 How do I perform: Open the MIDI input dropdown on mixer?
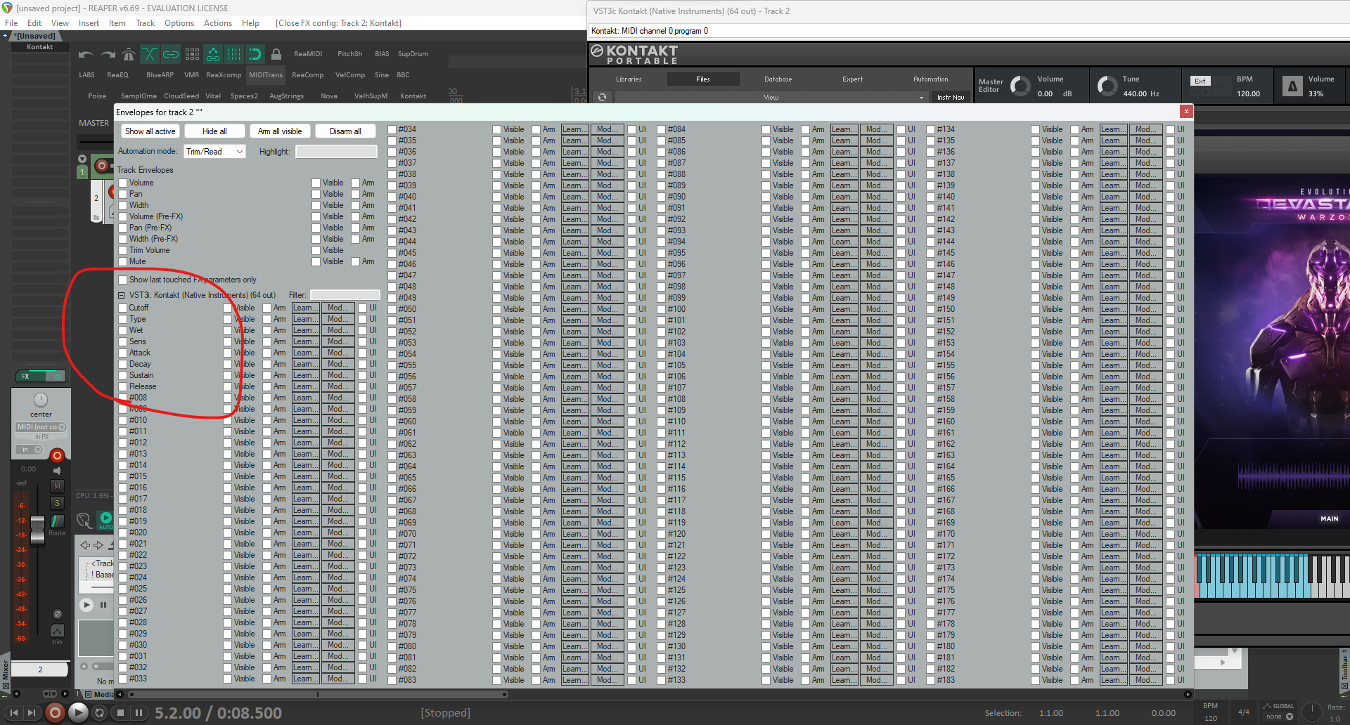[41, 427]
